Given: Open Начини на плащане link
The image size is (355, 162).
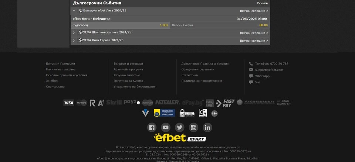Looking at the screenshot, I should (x=61, y=69).
